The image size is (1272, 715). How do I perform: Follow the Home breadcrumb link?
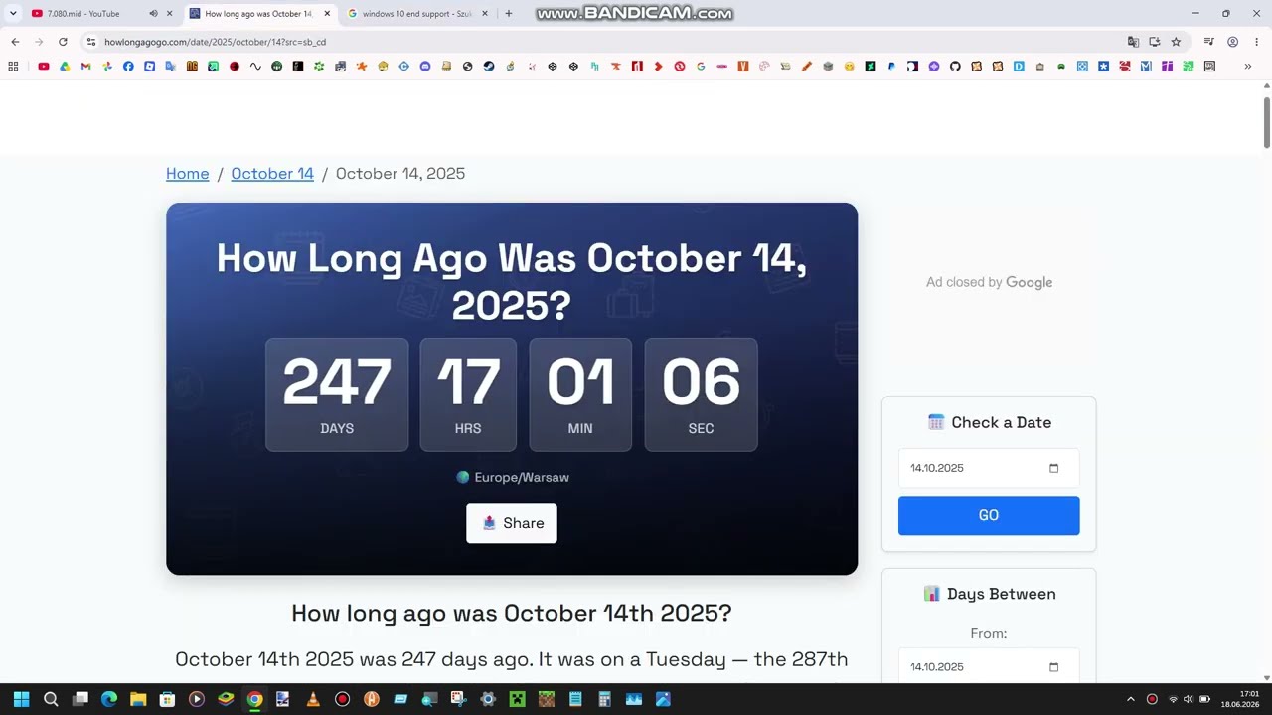click(187, 174)
